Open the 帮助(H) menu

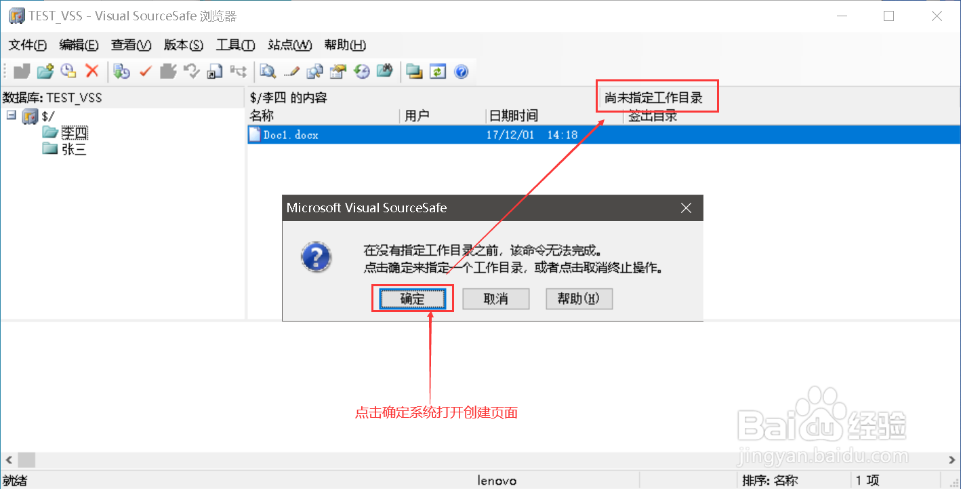[345, 45]
